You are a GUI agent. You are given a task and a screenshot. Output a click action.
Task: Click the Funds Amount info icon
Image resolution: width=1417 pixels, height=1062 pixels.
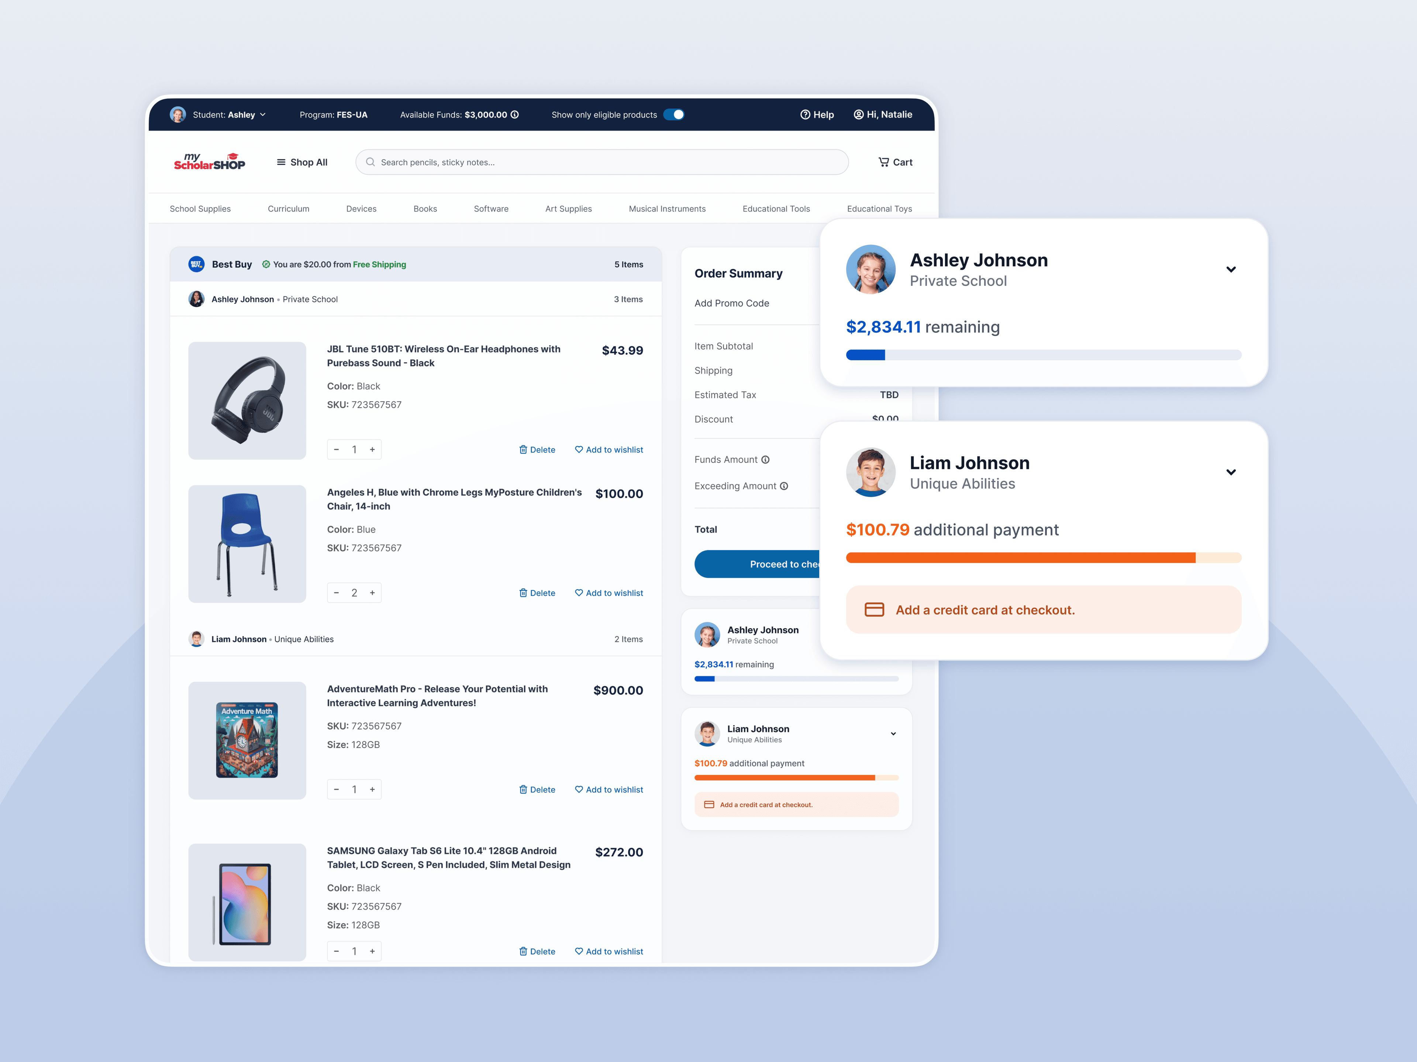click(765, 459)
